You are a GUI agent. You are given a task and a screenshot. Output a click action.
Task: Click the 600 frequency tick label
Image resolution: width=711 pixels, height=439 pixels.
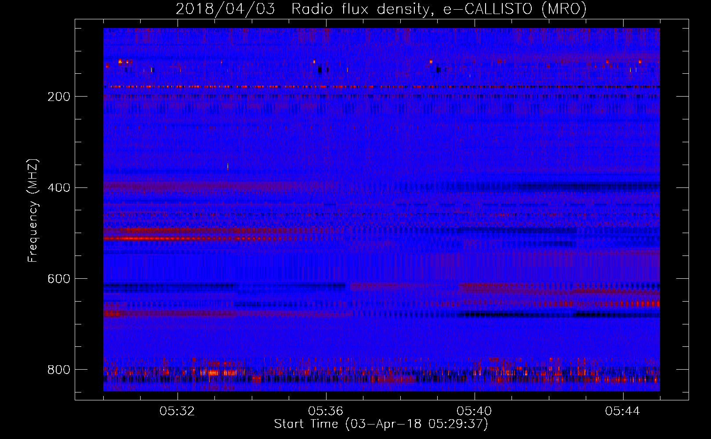(x=59, y=279)
